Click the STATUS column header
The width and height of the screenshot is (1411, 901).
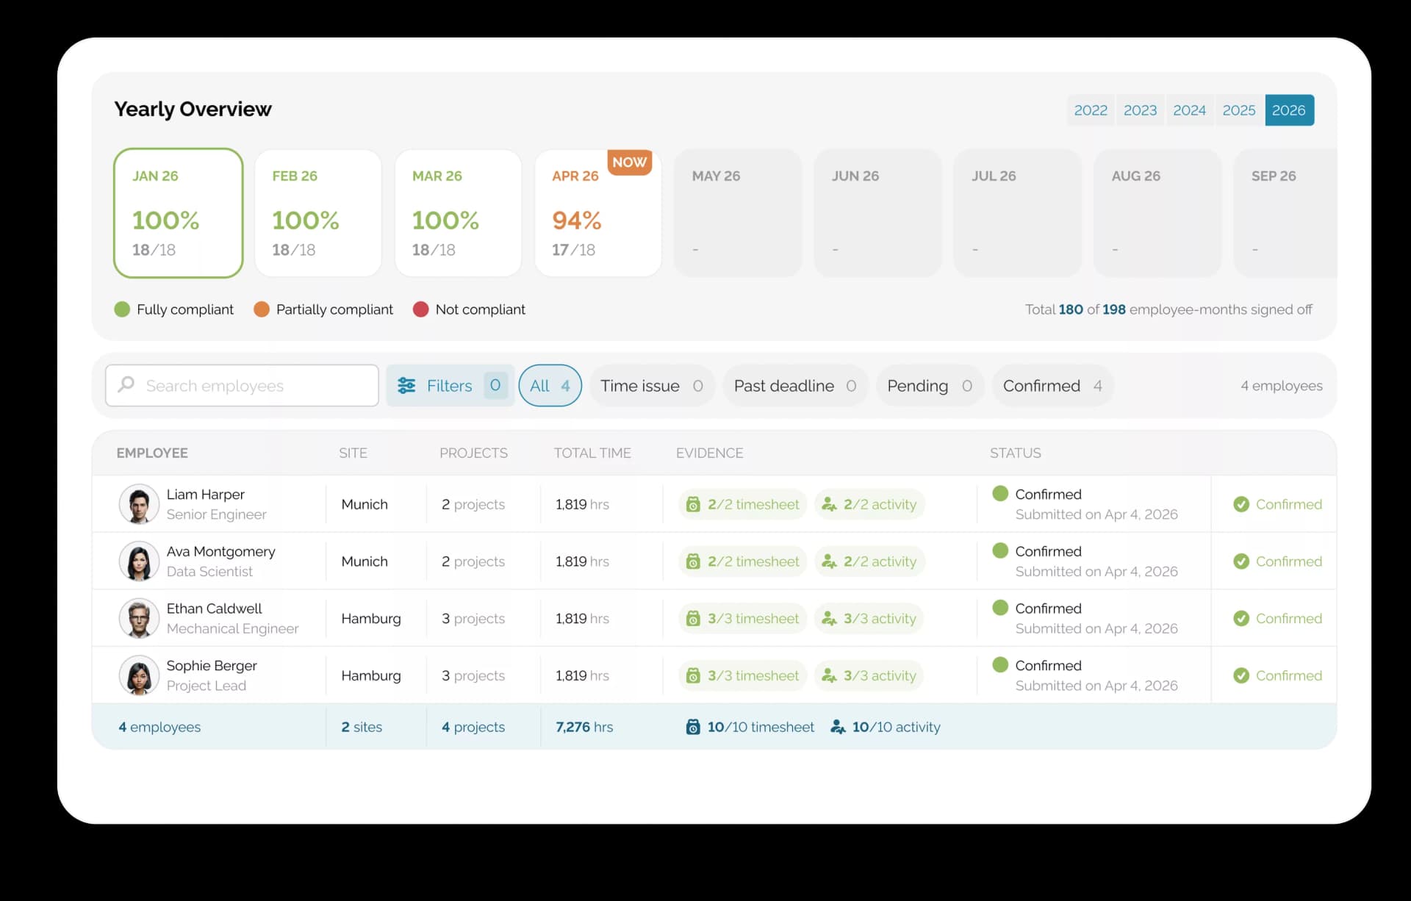pos(1015,453)
